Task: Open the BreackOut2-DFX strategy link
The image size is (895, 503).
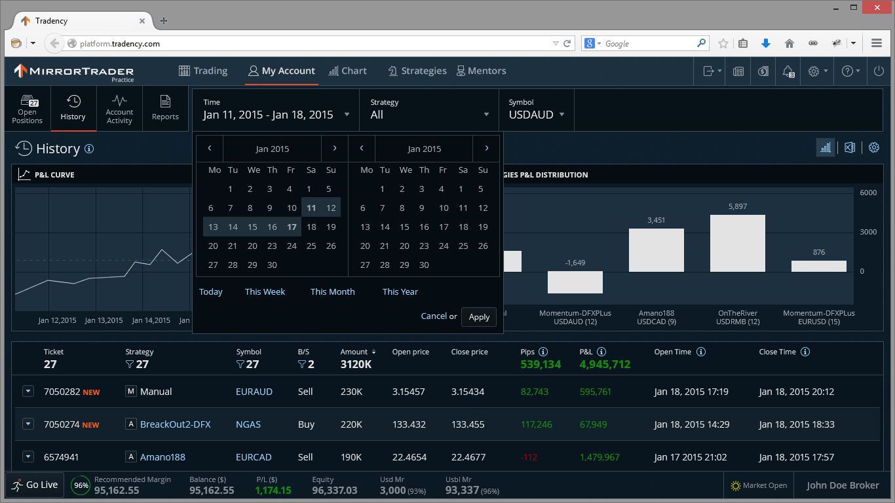Action: coord(176,424)
